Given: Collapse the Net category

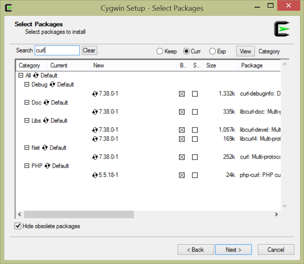Looking at the screenshot, I should tap(27, 148).
